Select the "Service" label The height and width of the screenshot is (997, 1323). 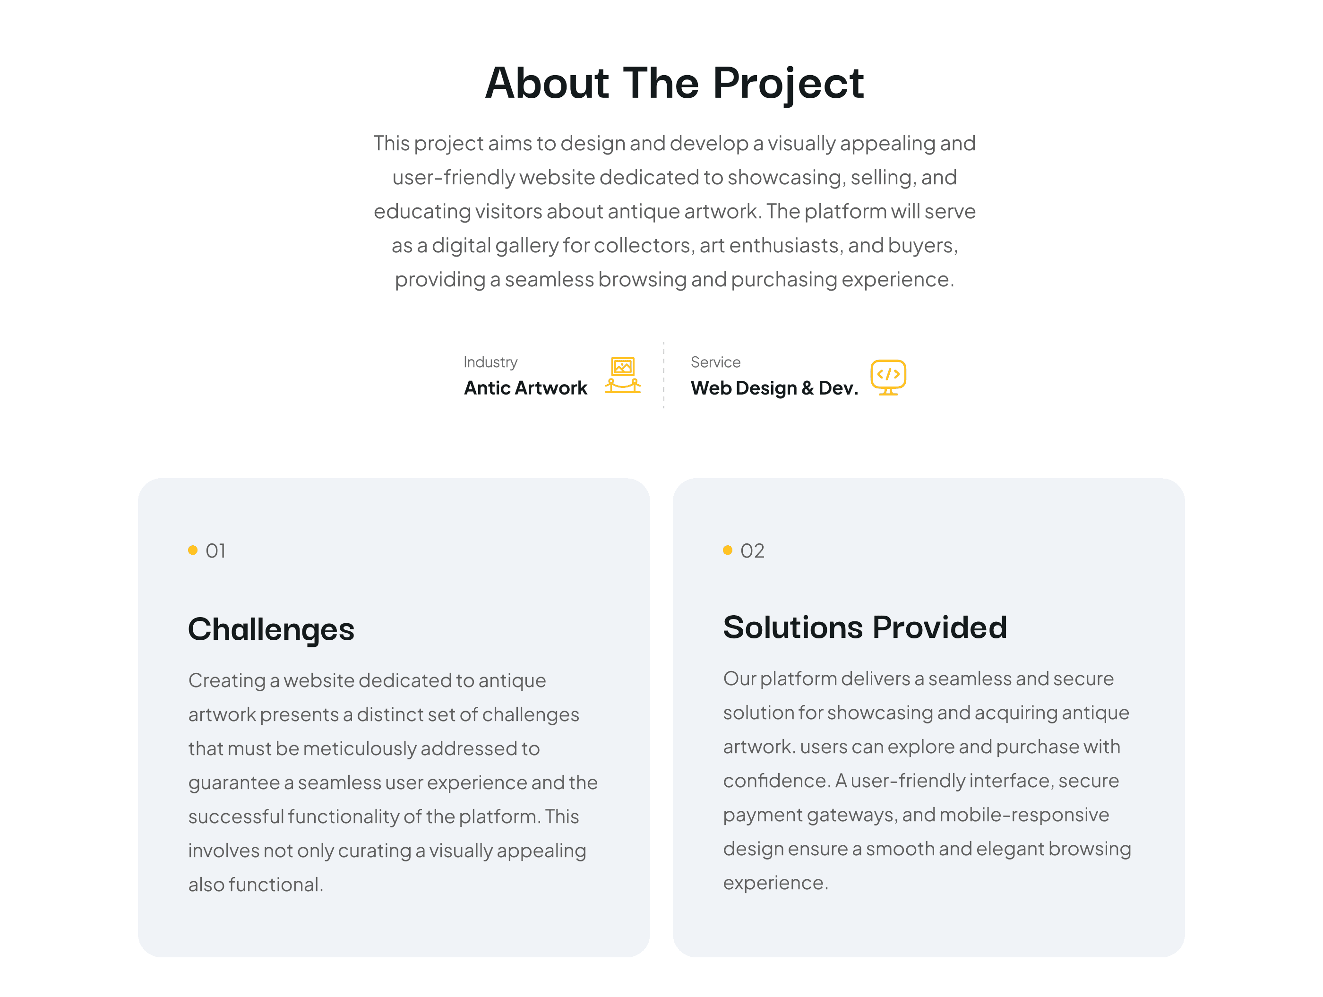[x=715, y=362]
